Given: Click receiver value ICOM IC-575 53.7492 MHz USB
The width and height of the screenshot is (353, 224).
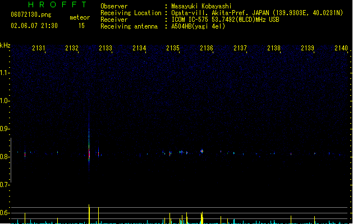Looking at the screenshot, I should pos(225,20).
